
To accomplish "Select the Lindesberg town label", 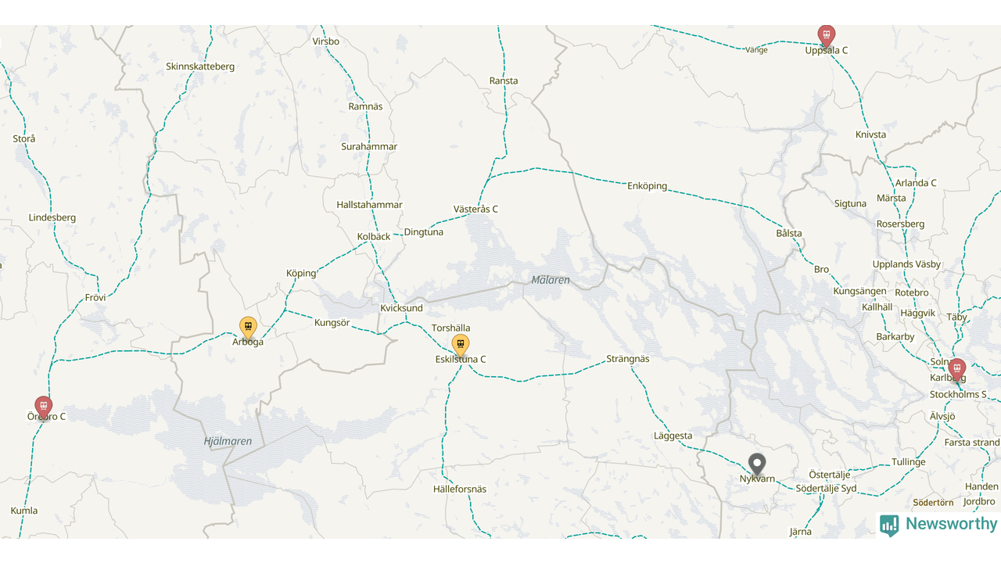I will coord(52,217).
